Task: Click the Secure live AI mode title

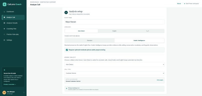Action: [x=10, y=73]
